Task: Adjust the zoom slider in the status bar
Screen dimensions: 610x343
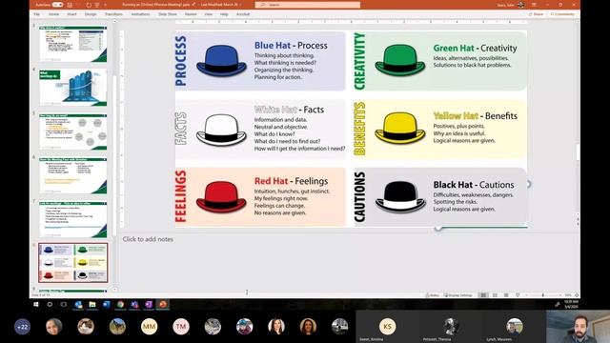Action: click(543, 295)
